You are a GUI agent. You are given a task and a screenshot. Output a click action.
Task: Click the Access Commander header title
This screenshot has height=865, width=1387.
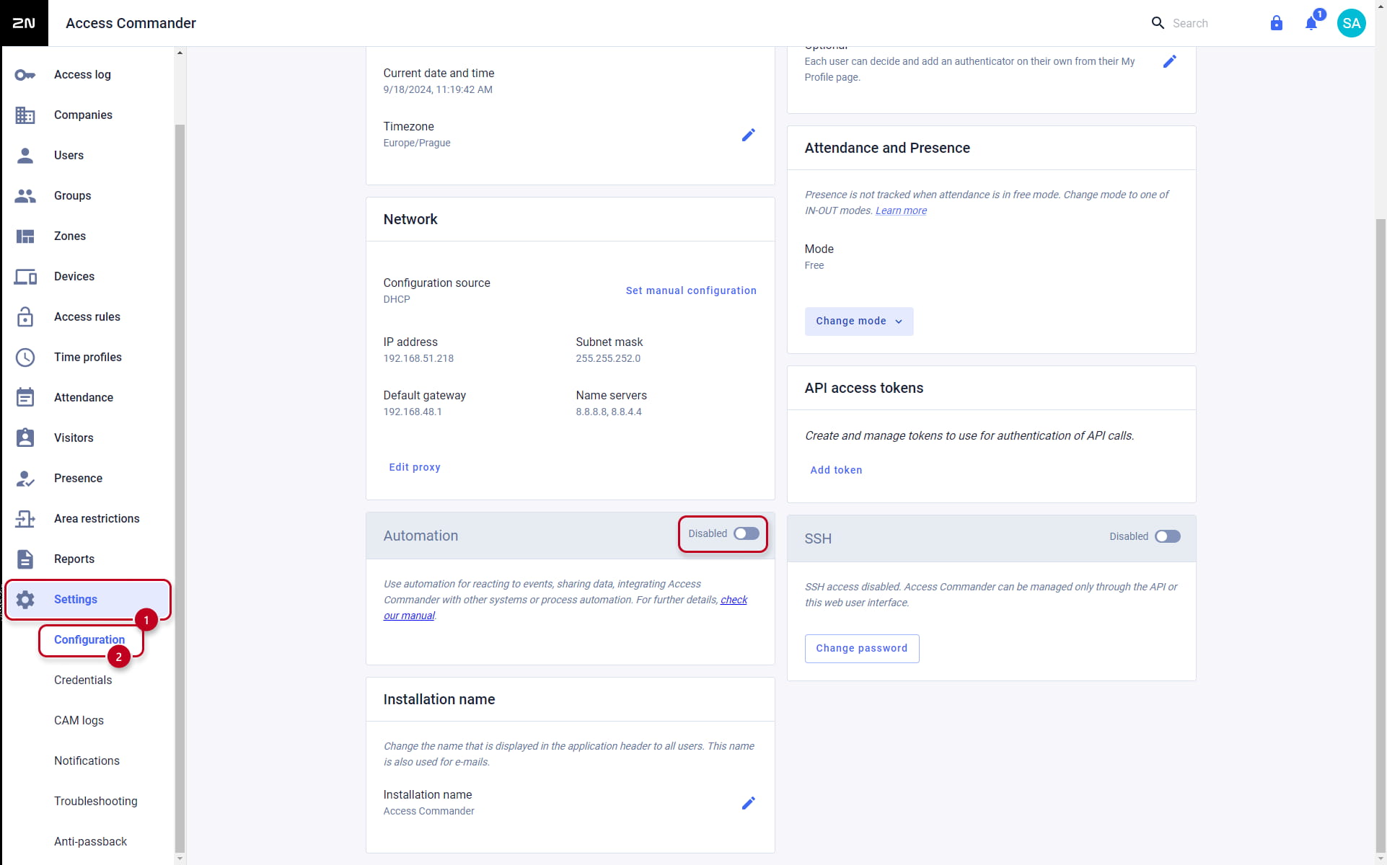point(131,23)
